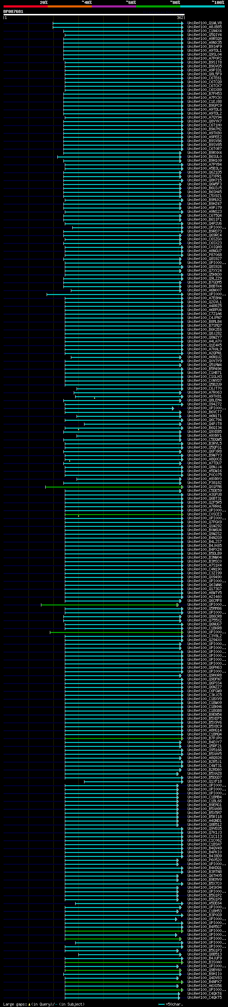Viewport: 228px width, 1007px height.
Task: Click the green alignment bar for UniRef100_Q01FM6
Action: [x=114, y=487]
